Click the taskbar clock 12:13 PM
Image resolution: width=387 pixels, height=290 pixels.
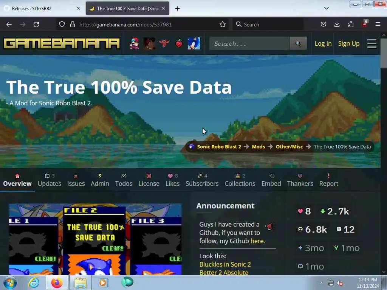(368, 283)
